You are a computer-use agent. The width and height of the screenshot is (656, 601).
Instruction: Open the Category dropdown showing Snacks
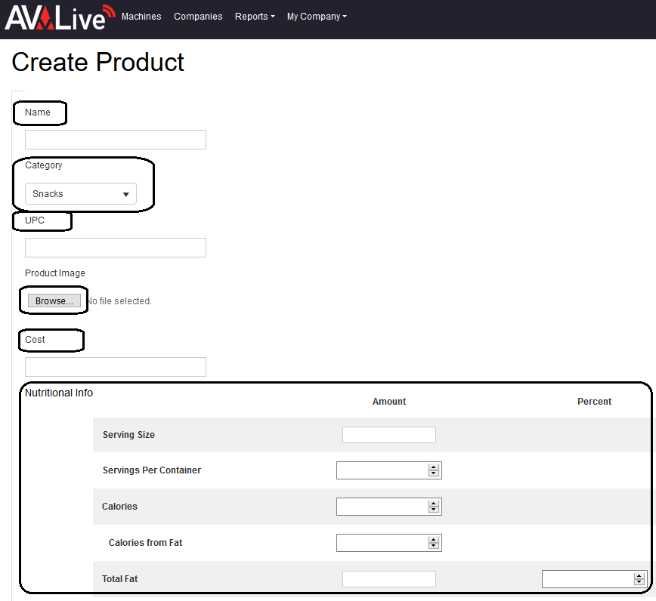tap(79, 193)
